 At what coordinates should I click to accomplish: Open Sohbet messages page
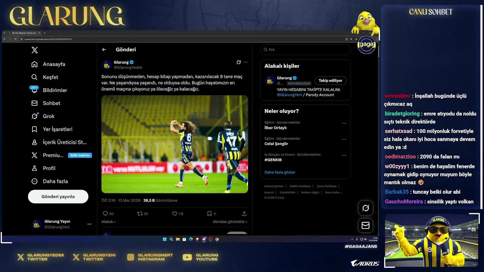point(46,103)
